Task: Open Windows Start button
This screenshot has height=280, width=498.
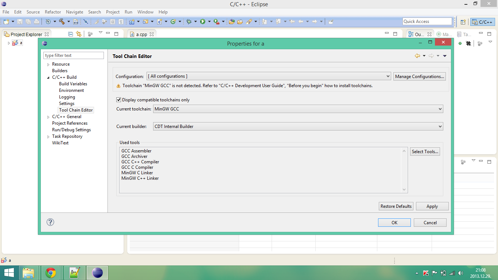Action: click(9, 273)
